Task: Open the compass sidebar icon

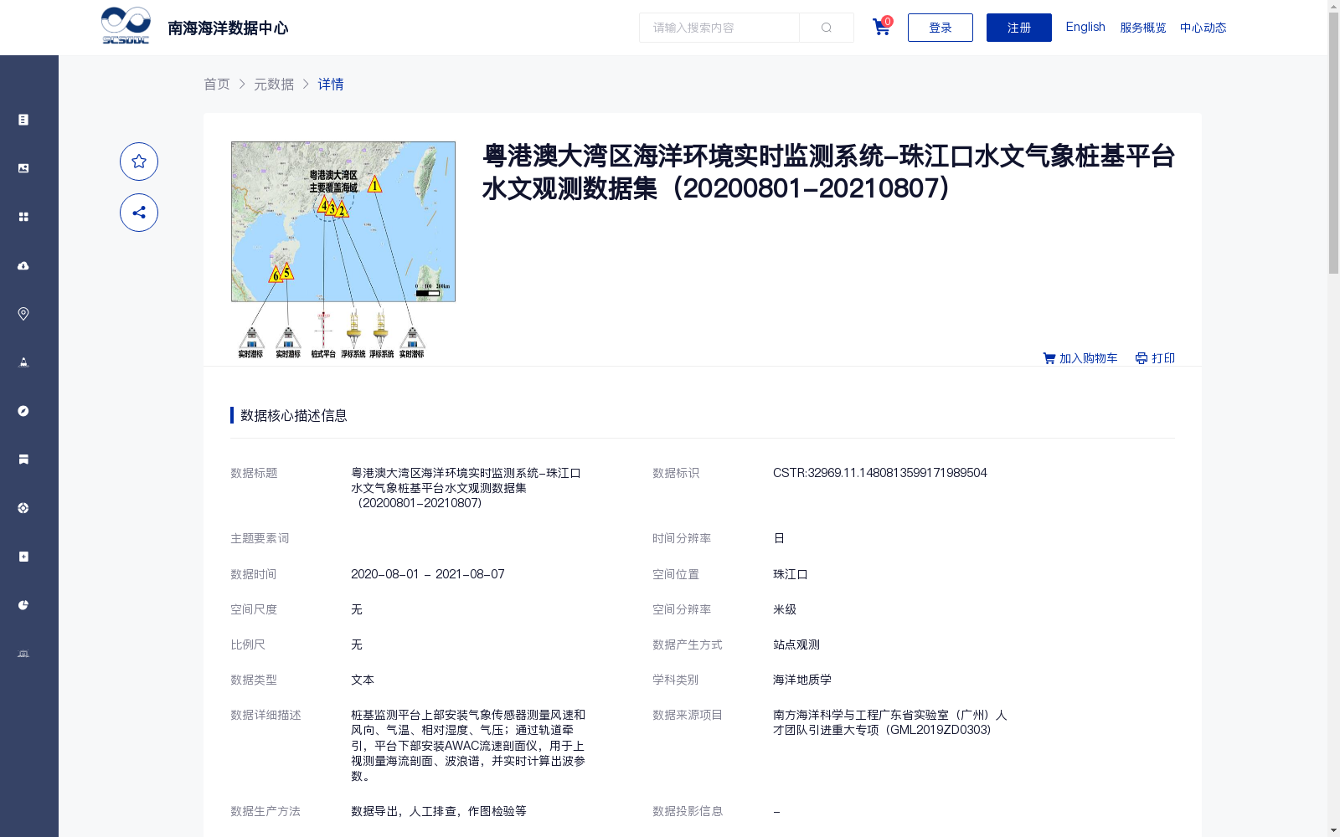Action: tap(23, 411)
